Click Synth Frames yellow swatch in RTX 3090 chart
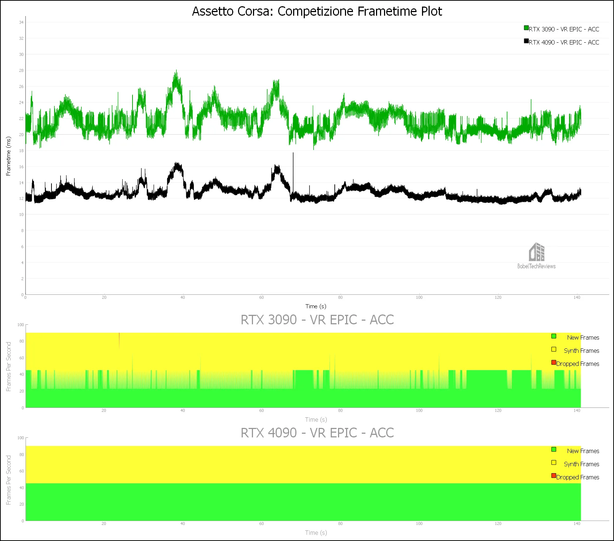The image size is (614, 541). pos(554,349)
